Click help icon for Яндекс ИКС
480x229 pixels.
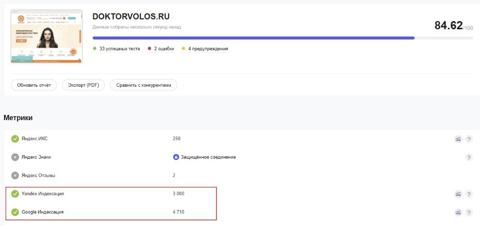pos(469,139)
